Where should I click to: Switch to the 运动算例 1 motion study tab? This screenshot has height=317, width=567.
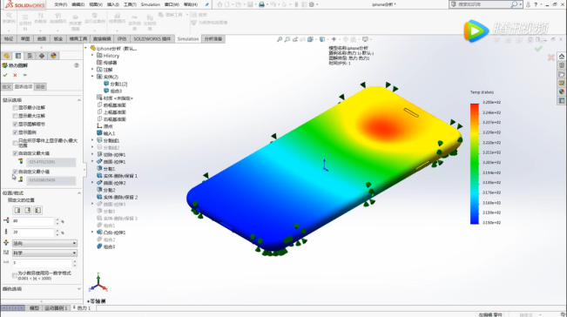point(56,308)
